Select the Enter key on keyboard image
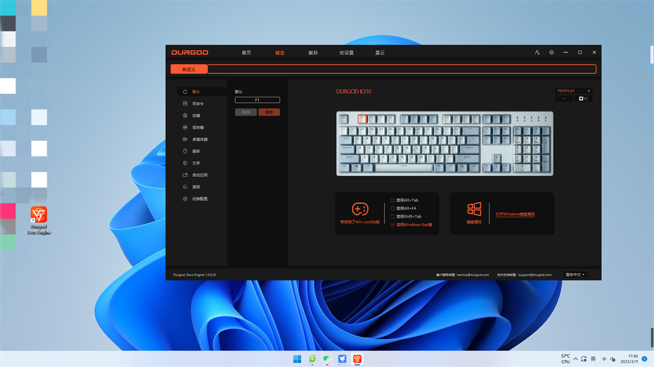This screenshot has width=654, height=367. coord(471,148)
